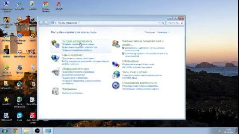Select the Avira Control Center desktop icon
Viewport: 239px width, 134px height.
32,118
